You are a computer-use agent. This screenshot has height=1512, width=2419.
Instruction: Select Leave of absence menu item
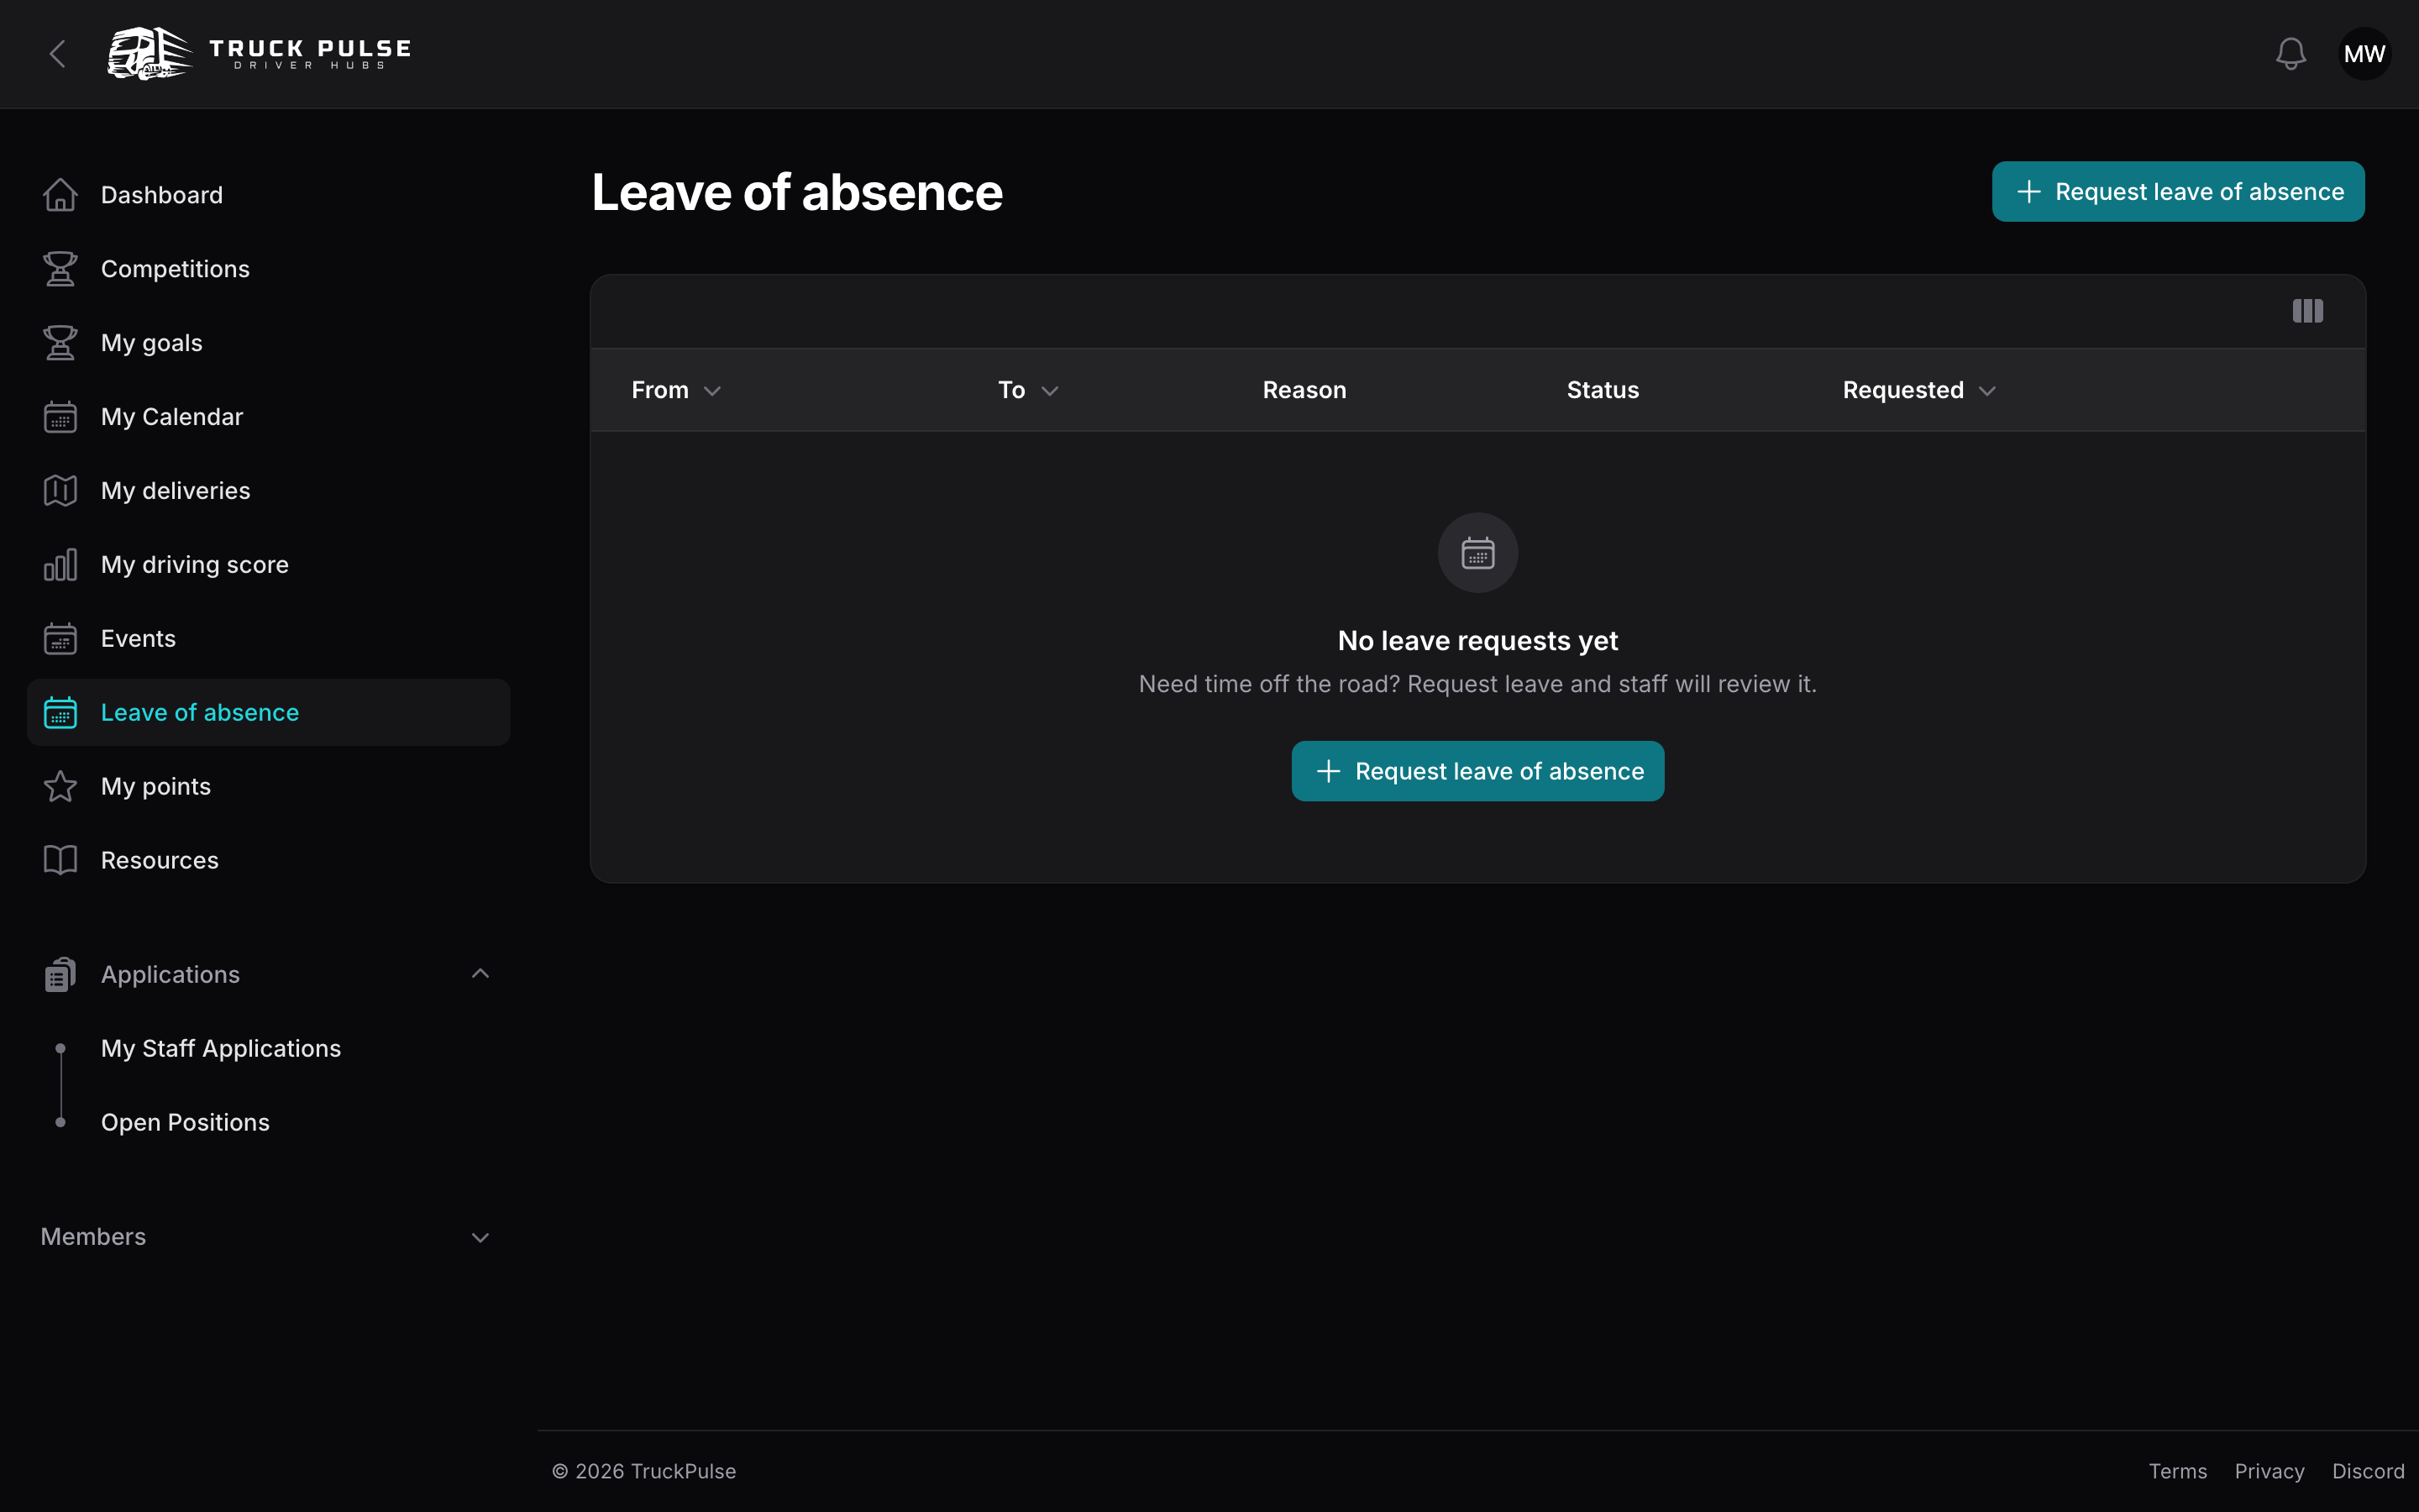pos(269,713)
